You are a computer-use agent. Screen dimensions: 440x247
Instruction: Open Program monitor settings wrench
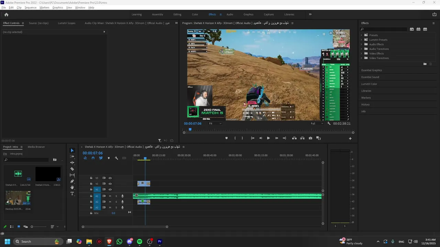click(x=329, y=123)
